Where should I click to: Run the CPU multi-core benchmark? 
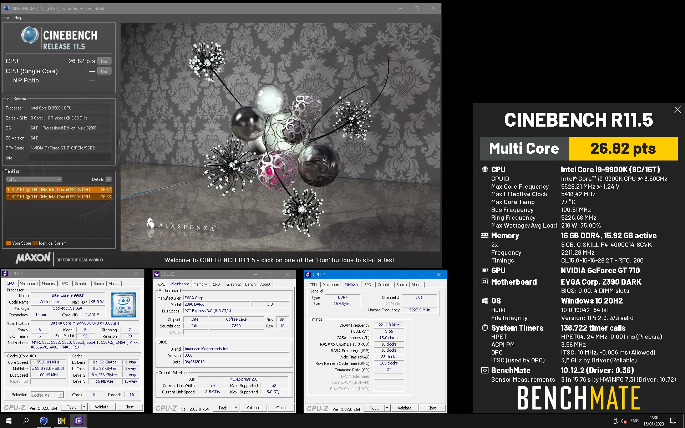[105, 61]
